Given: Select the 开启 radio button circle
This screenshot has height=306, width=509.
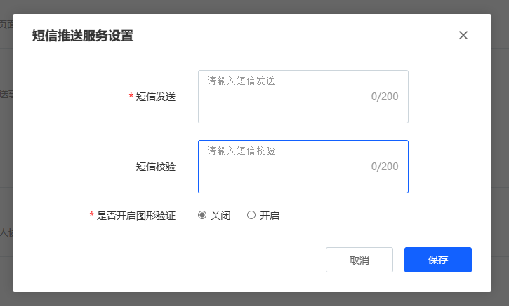Looking at the screenshot, I should [x=251, y=216].
